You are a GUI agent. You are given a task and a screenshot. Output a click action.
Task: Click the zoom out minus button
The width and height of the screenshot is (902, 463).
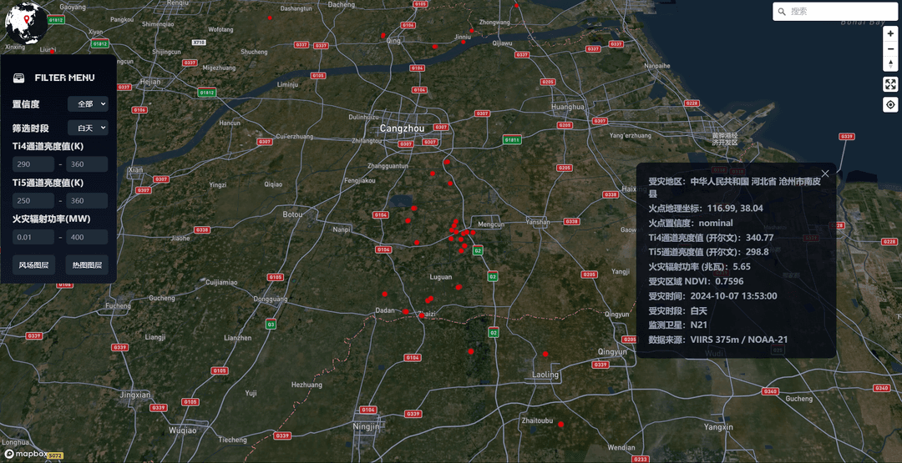(890, 49)
